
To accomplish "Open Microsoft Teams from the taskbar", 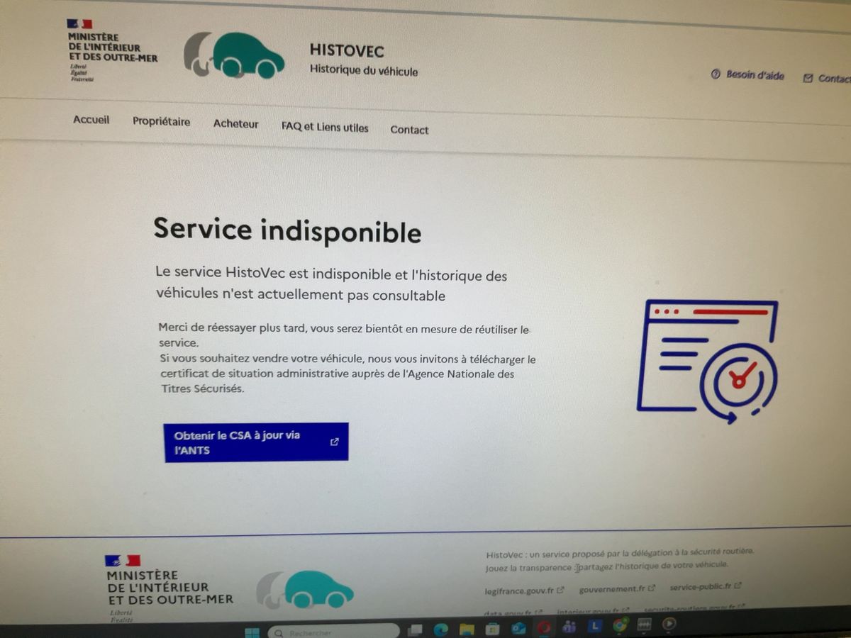I will click(569, 627).
